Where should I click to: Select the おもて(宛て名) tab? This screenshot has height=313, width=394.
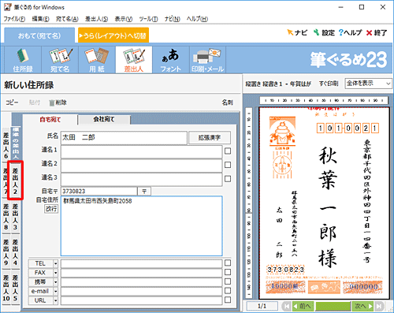39,35
